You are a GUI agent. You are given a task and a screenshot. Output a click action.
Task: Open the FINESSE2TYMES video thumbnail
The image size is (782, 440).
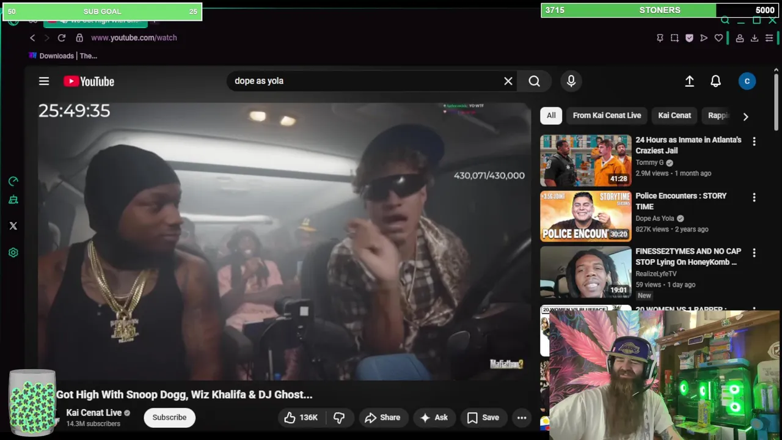pos(585,272)
